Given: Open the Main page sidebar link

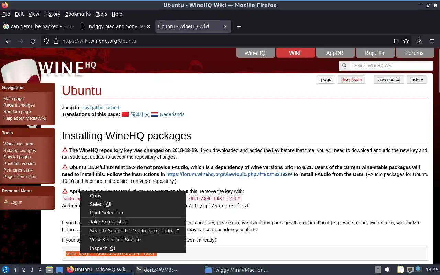Looking at the screenshot, I should coord(13,99).
